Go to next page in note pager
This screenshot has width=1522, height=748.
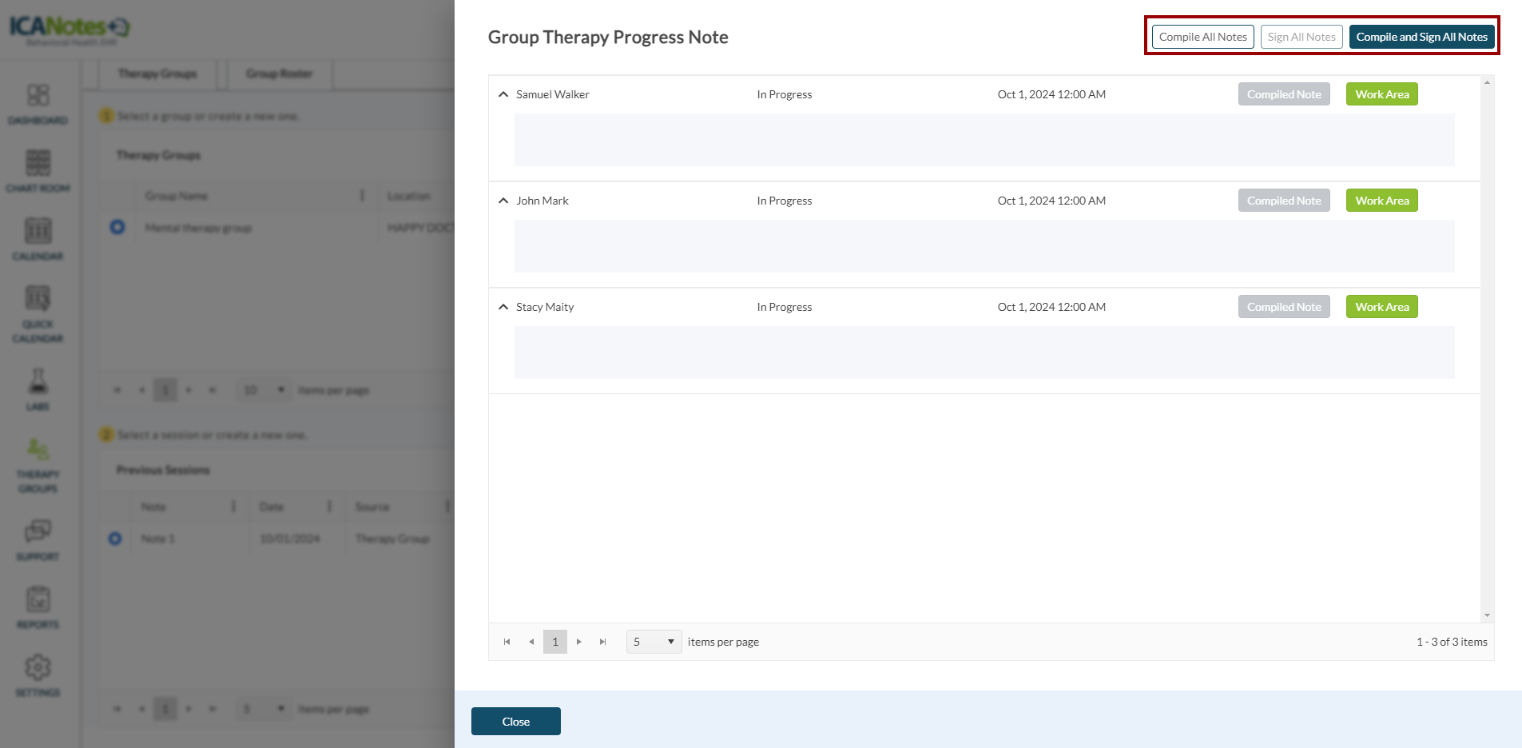click(579, 642)
